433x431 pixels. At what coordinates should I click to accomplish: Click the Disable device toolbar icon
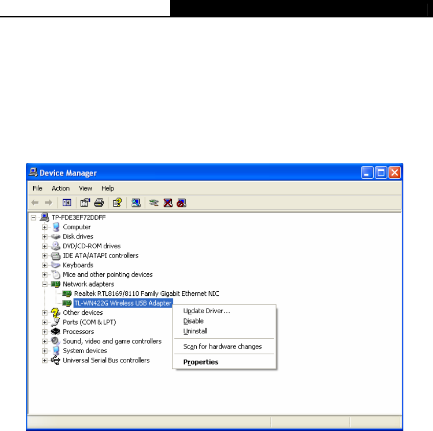pyautogui.click(x=181, y=203)
